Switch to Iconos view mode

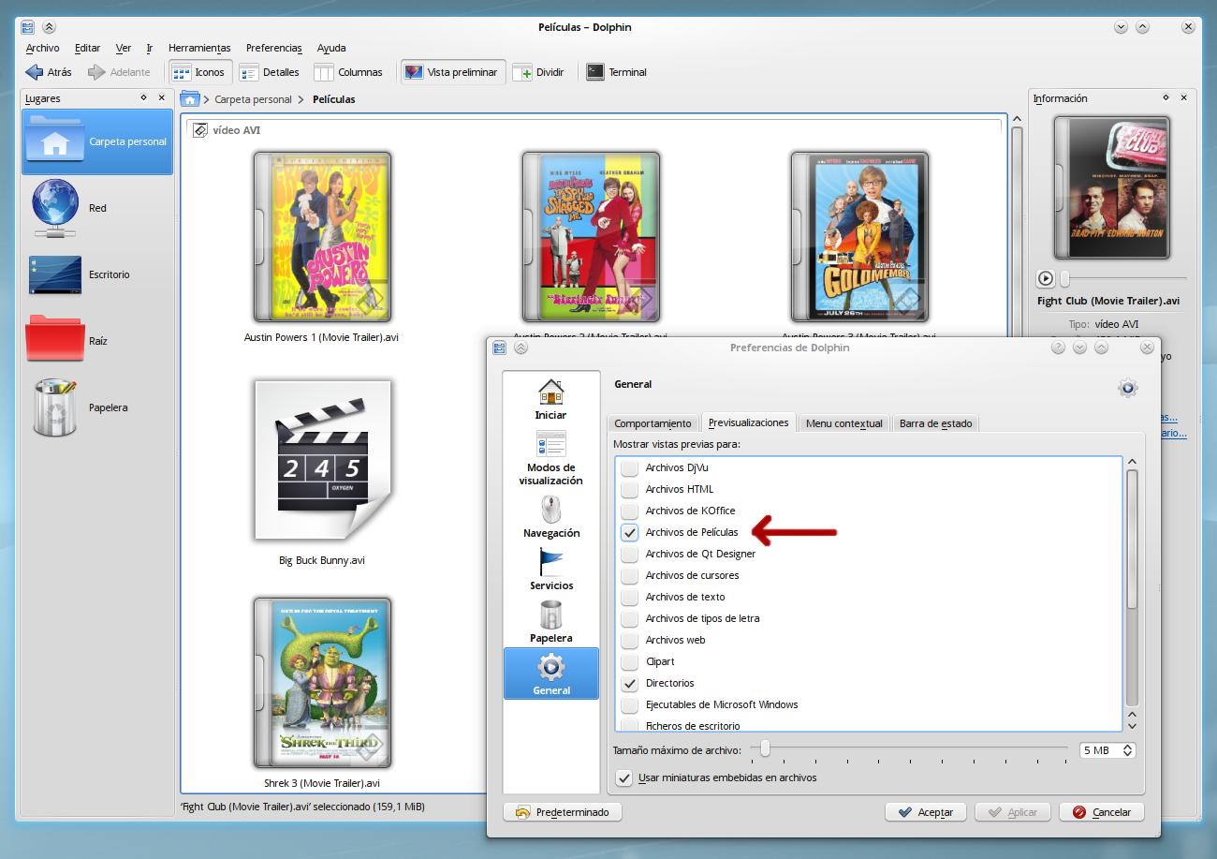coord(198,72)
